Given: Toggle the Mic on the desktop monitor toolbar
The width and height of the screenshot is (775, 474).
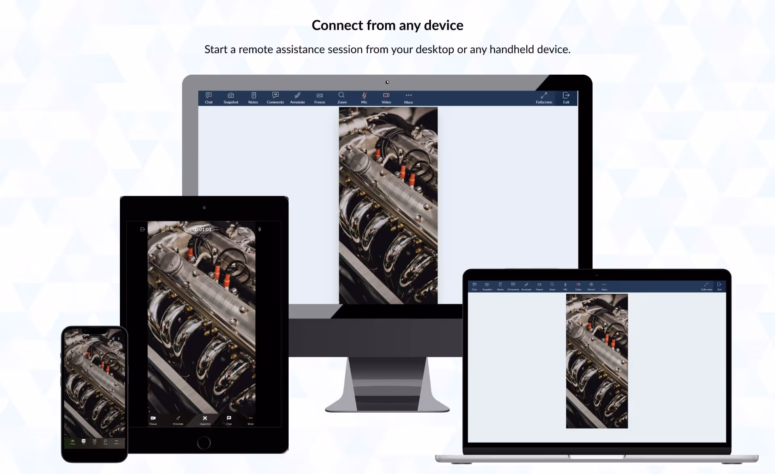Looking at the screenshot, I should click(364, 98).
